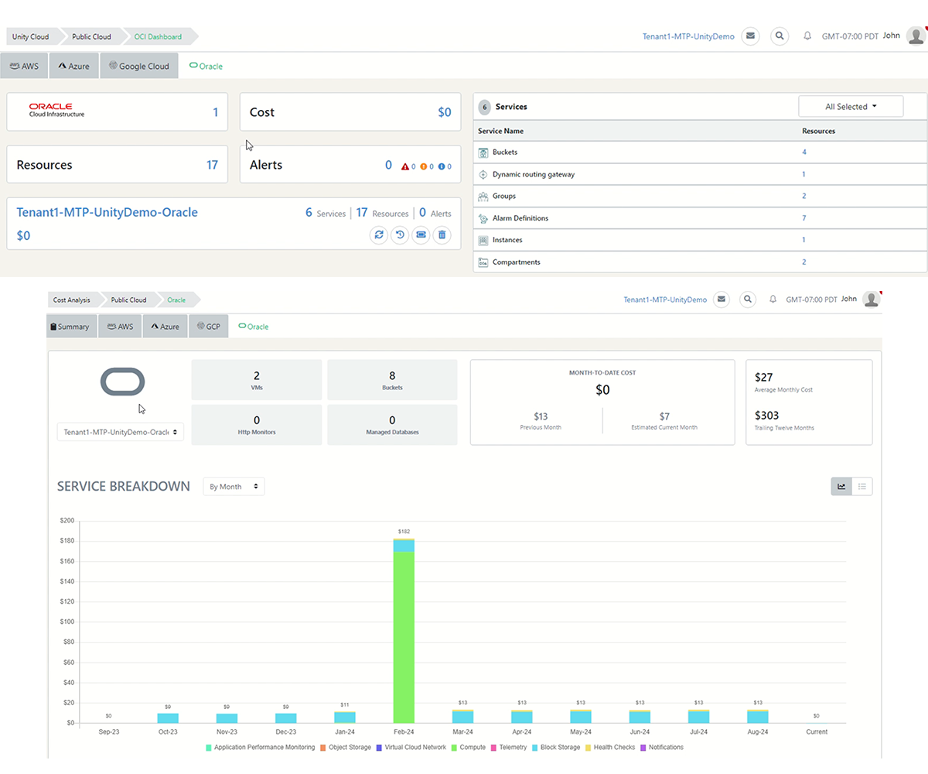
Task: Click search icon in Cost Analysis header
Action: tap(747, 299)
